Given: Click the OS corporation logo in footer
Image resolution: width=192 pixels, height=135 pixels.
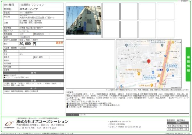Looking at the screenshot, I should coord(9,125).
